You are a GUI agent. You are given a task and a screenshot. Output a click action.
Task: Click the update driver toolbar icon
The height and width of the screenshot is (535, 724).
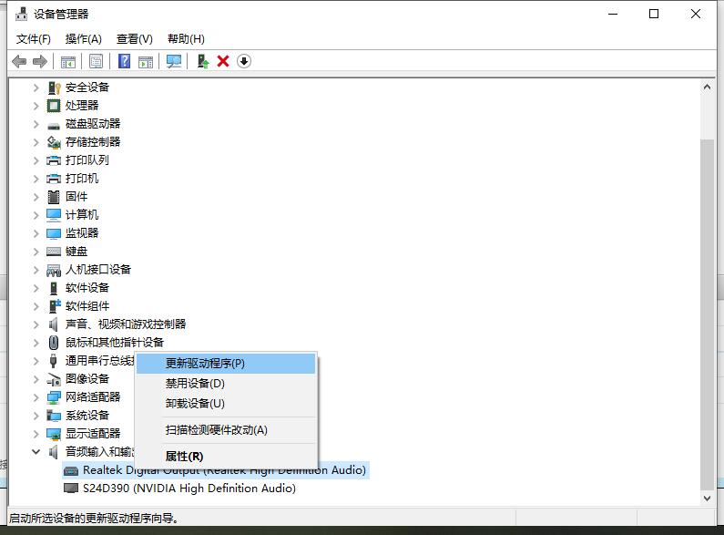204,61
